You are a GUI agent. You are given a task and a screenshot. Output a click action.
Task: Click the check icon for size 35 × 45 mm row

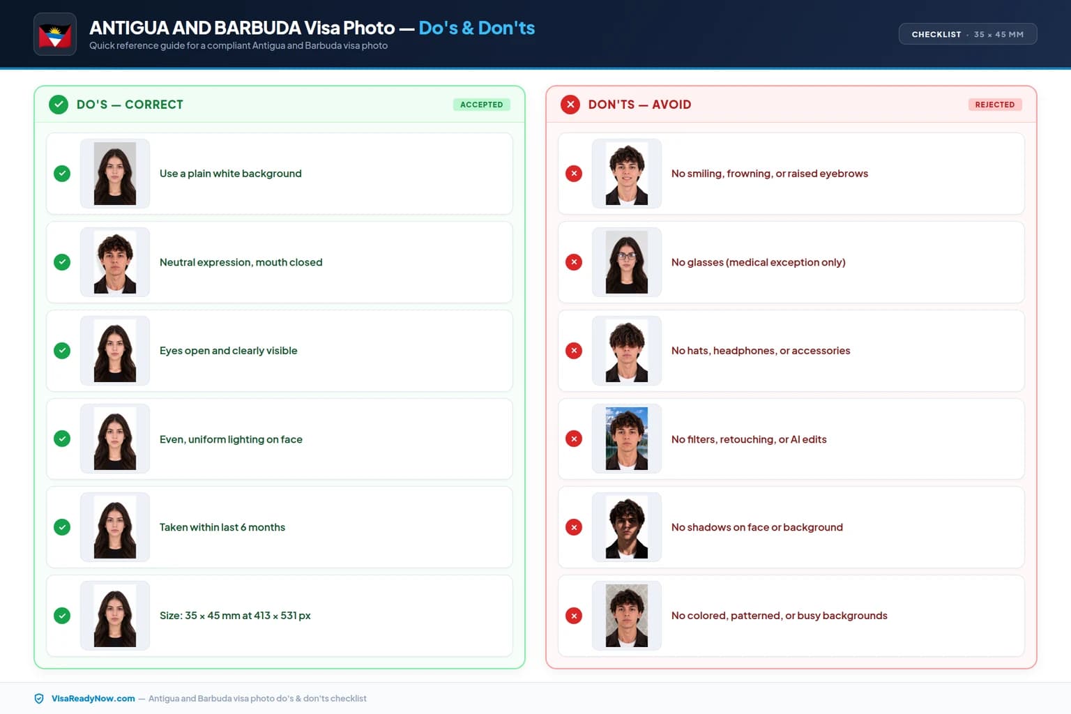click(62, 616)
